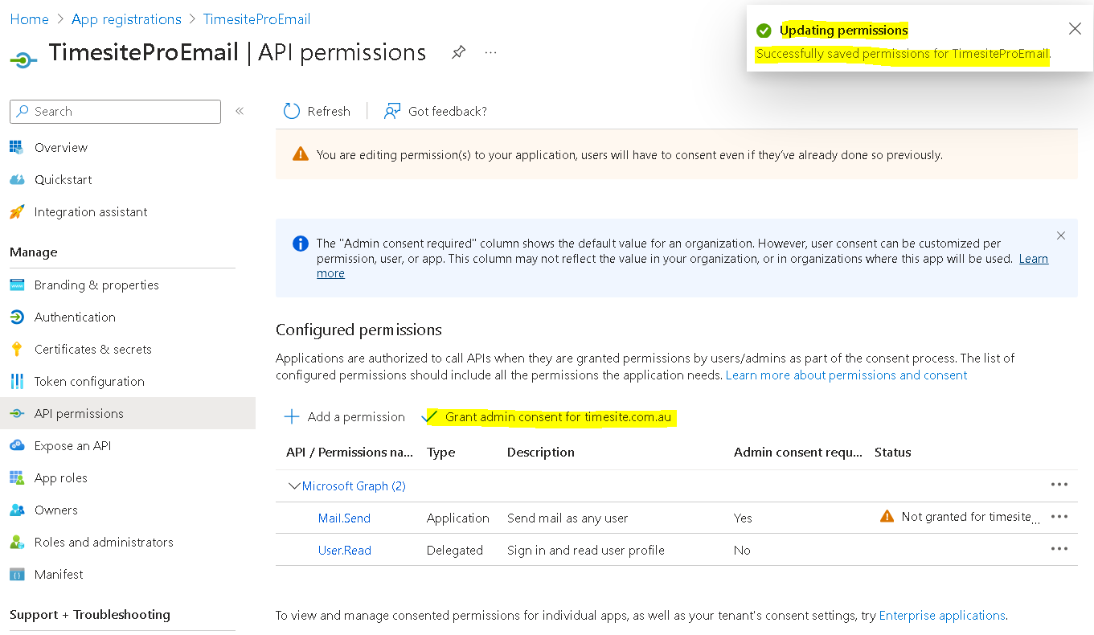
Task: Collapse the sidebar with double chevron
Action: coord(240,111)
